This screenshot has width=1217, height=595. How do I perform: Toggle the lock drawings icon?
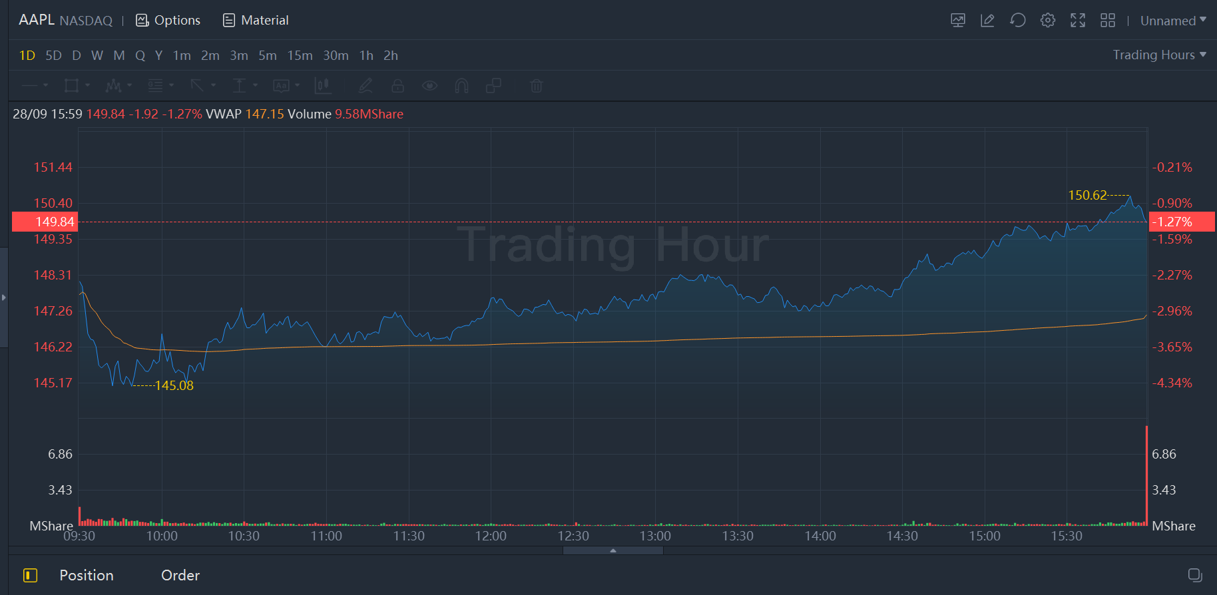(x=397, y=86)
